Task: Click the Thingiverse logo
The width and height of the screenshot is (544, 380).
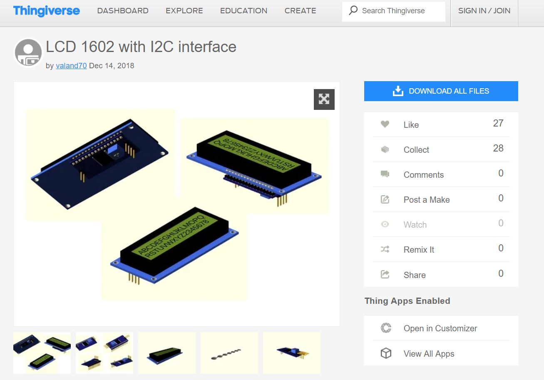Action: click(x=46, y=11)
